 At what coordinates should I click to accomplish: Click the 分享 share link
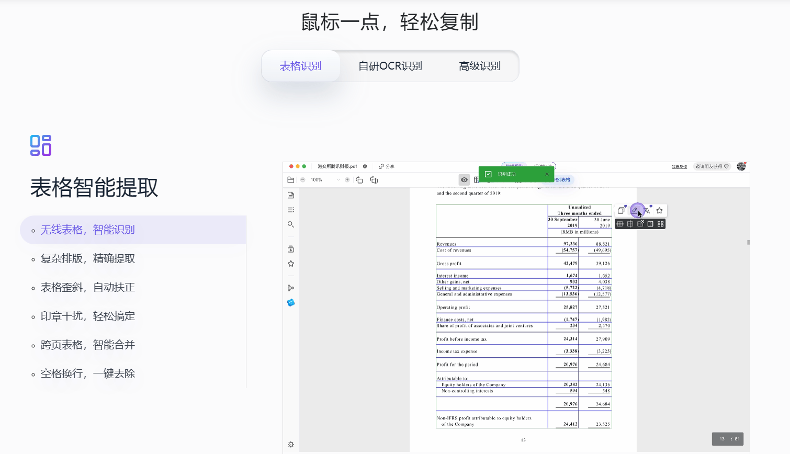(x=387, y=166)
